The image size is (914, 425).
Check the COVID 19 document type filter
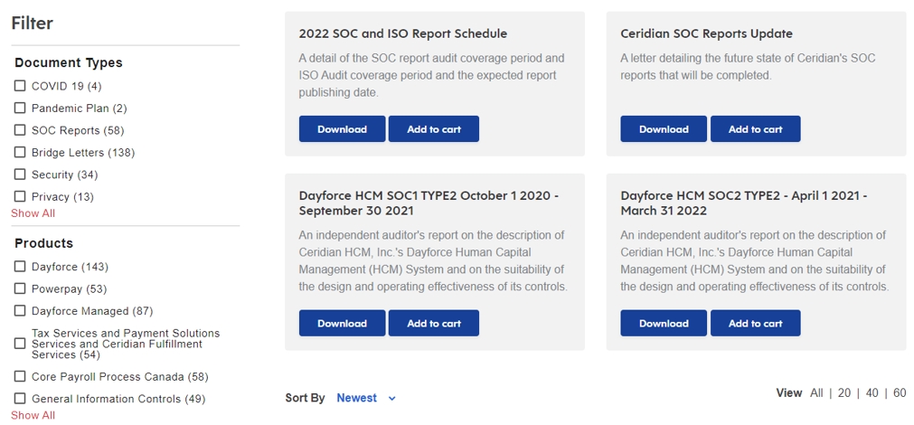(x=20, y=86)
